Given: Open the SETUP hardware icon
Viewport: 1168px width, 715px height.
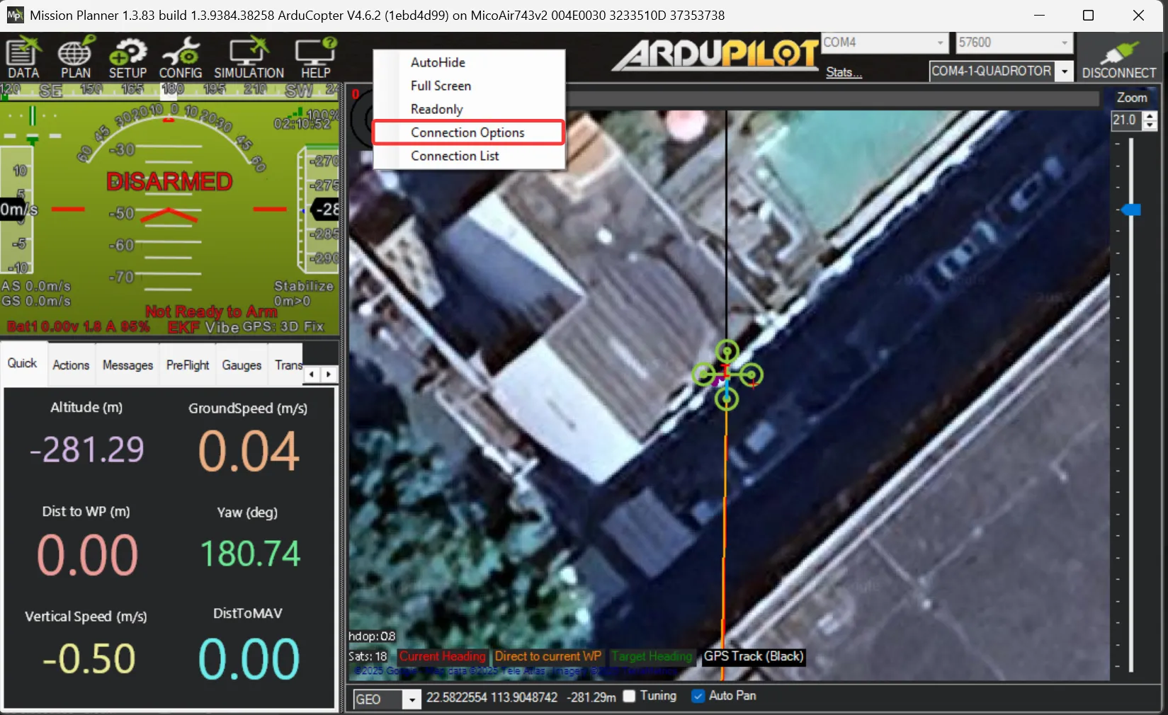Looking at the screenshot, I should pyautogui.click(x=127, y=58).
